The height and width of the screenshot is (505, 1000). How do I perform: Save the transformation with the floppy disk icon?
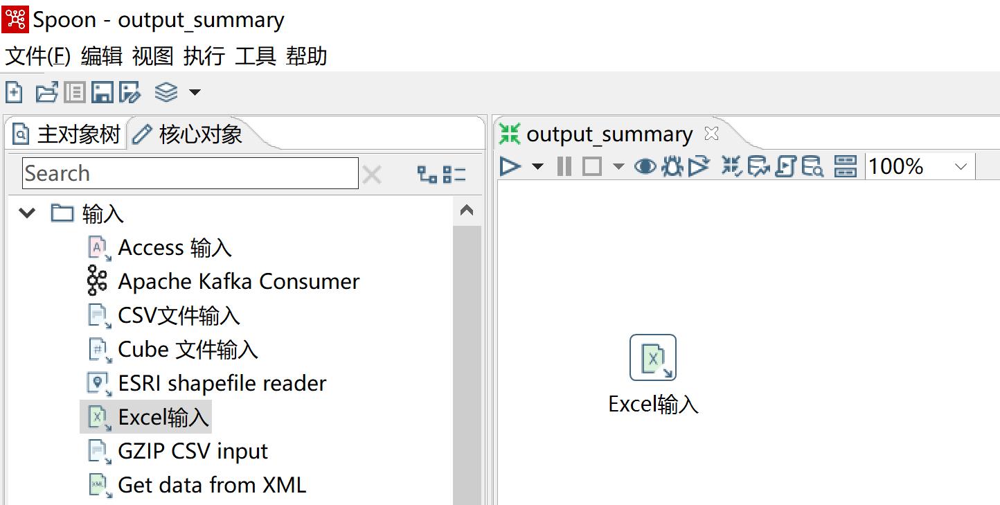coord(102,92)
